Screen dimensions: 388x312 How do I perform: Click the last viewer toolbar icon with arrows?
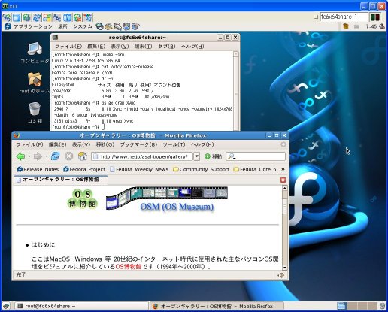(88, 17)
